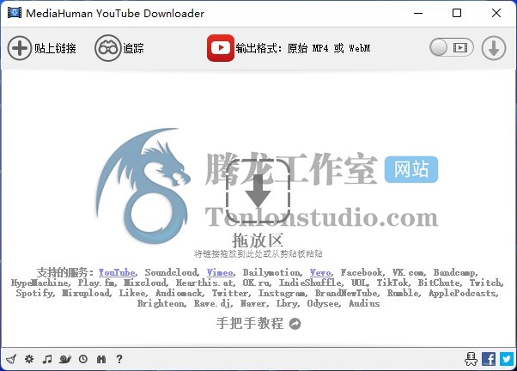Click the 贴上链接 label
This screenshot has width=517, height=371.
coord(55,48)
